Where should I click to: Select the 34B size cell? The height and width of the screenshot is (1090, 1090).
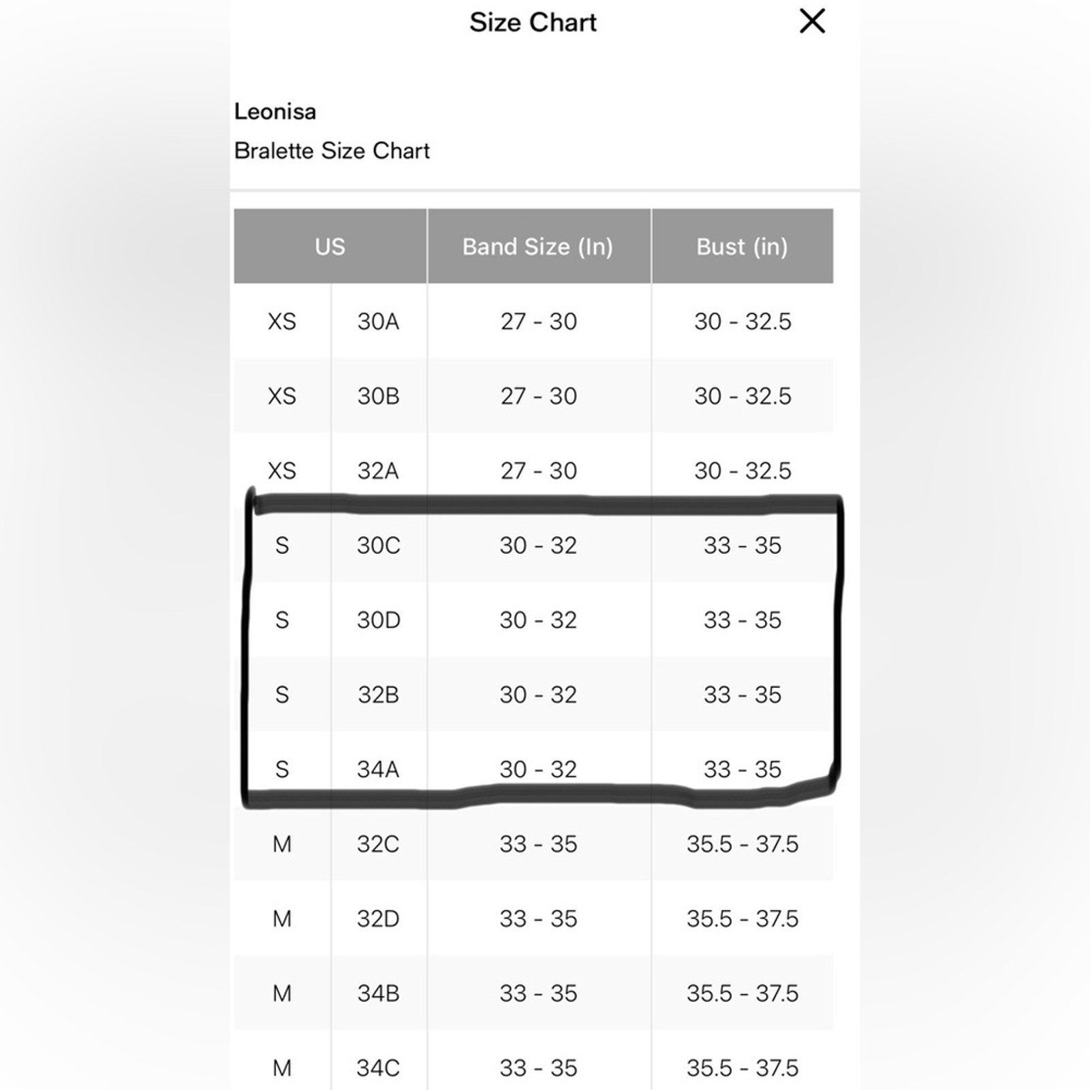click(378, 993)
